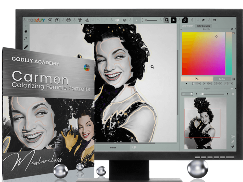
Task: Select the hand pan tool
Action: pyautogui.click(x=26, y=31)
